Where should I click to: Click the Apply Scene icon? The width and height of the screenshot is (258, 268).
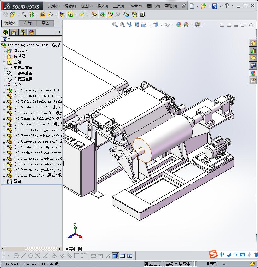tap(186, 25)
